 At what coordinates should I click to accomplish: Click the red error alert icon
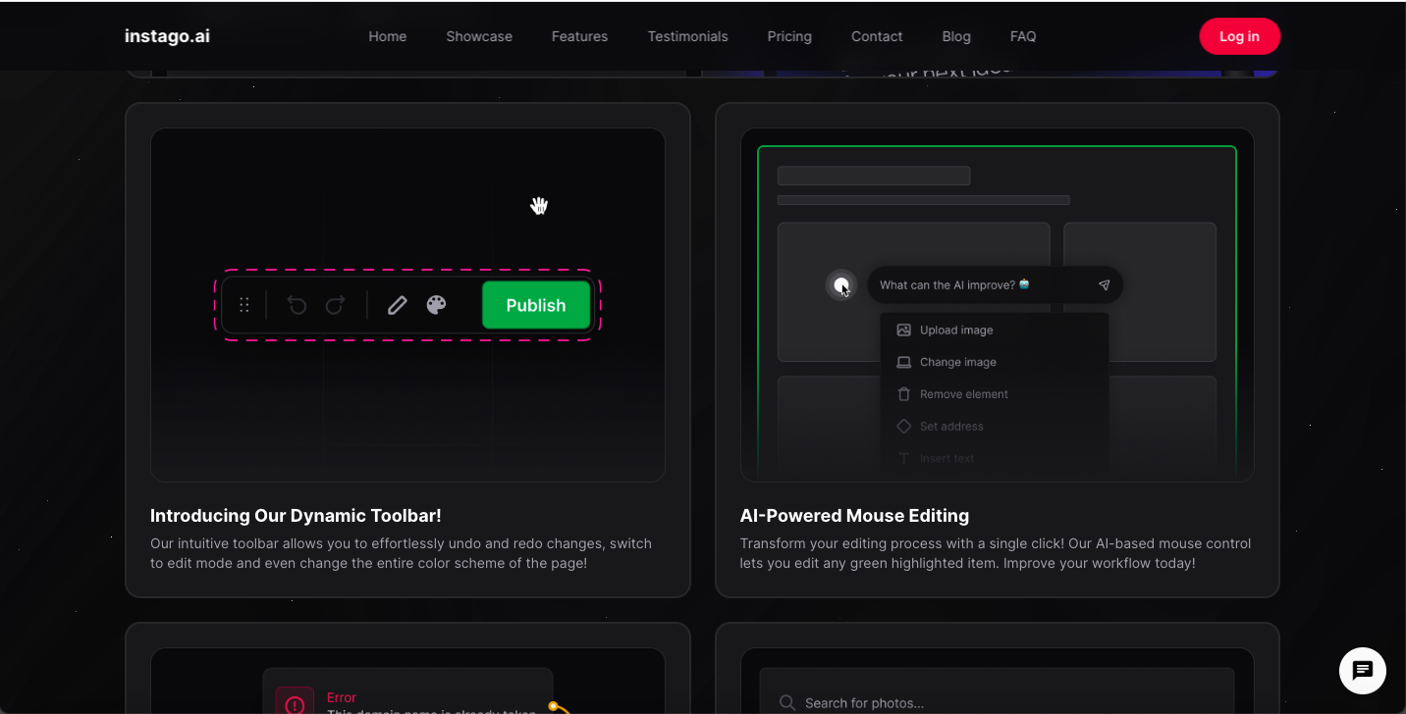pos(295,703)
